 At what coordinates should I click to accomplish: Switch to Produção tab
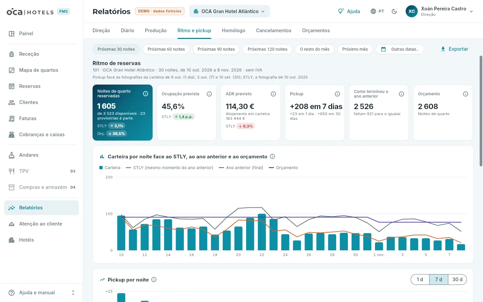pos(156,31)
